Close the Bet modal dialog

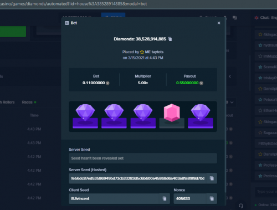[x=219, y=23]
